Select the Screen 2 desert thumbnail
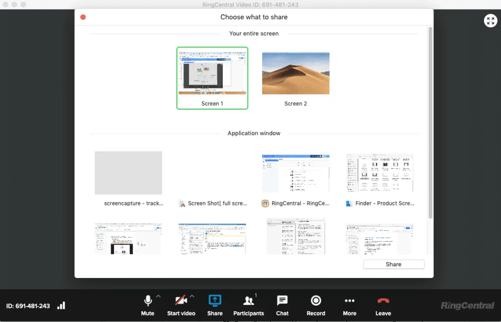 click(296, 73)
